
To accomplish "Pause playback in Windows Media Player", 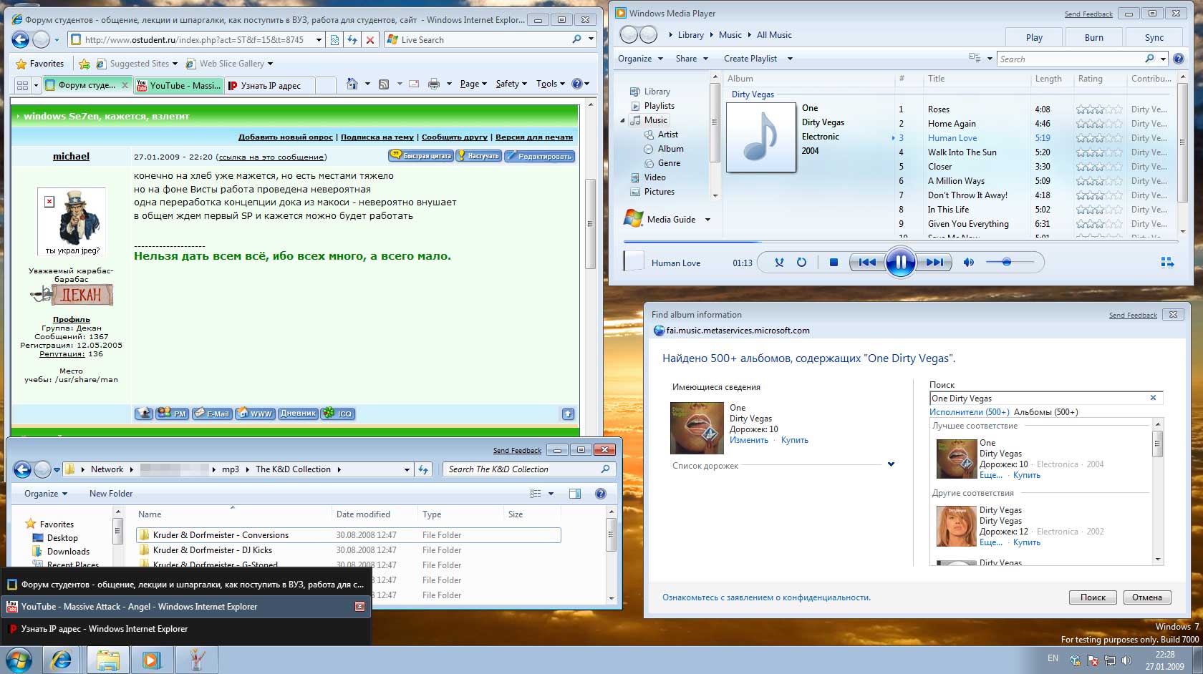I will (x=900, y=263).
